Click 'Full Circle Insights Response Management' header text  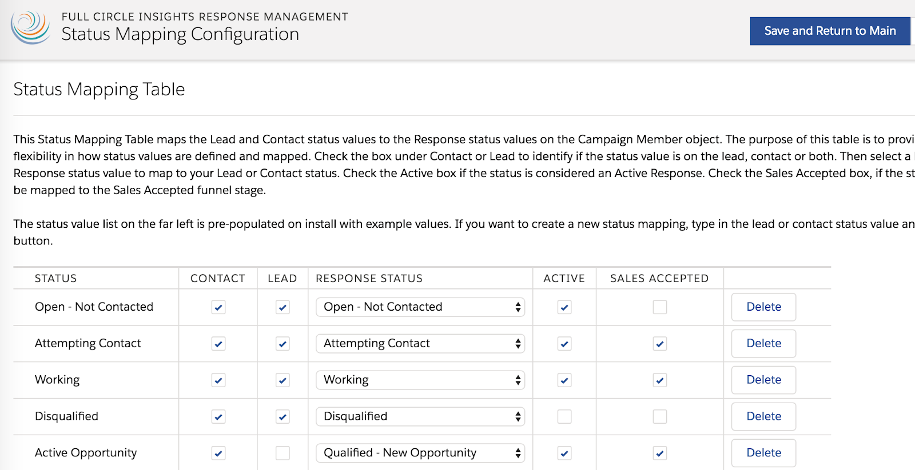[205, 17]
